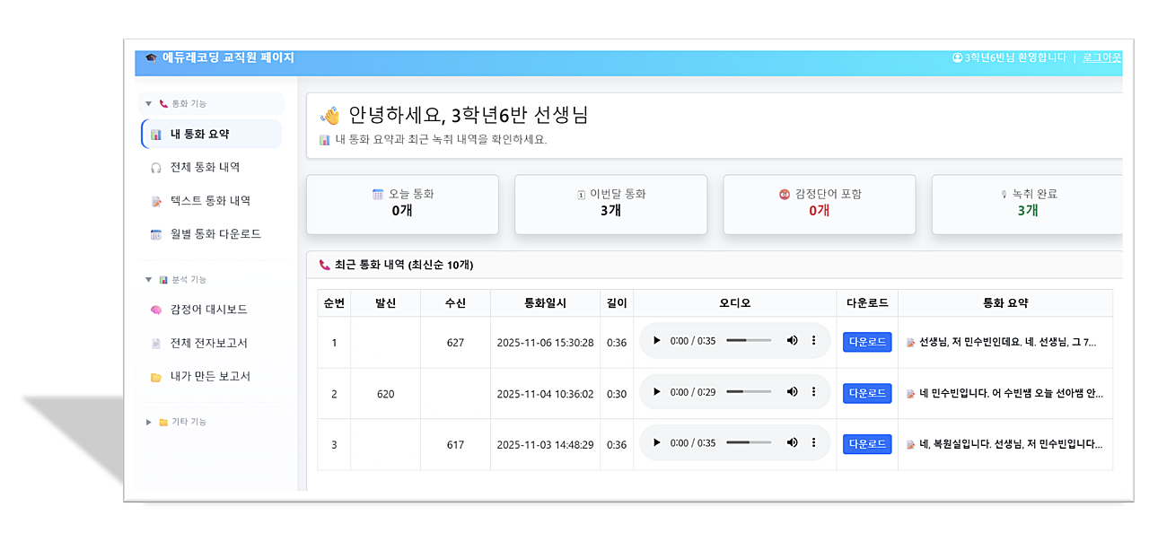The height and width of the screenshot is (533, 1149).
Task: Open more options on first audio player
Action: tap(814, 341)
